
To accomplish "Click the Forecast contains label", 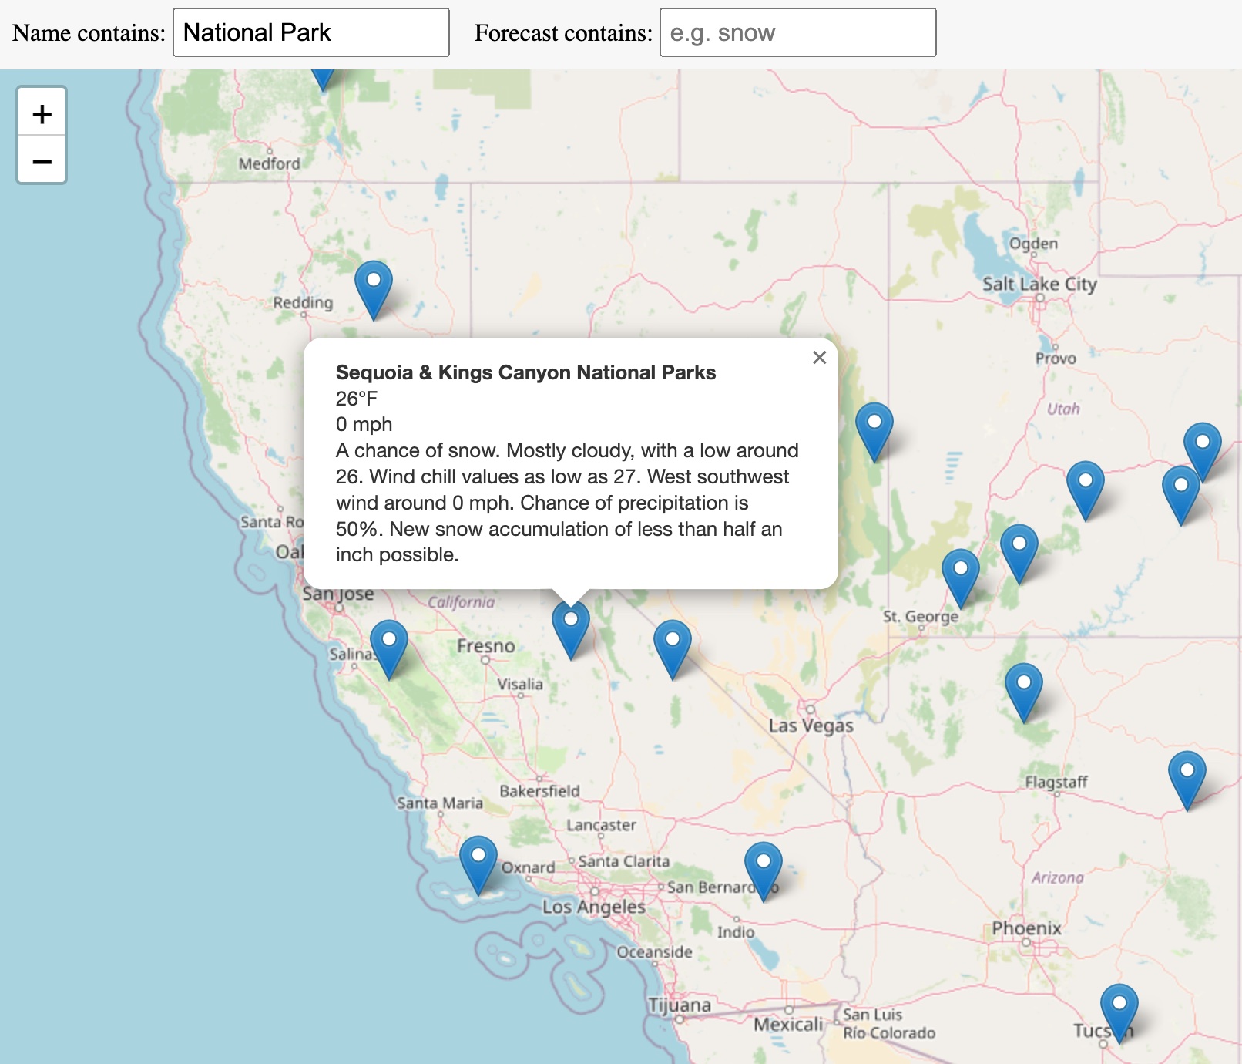I will tap(563, 33).
